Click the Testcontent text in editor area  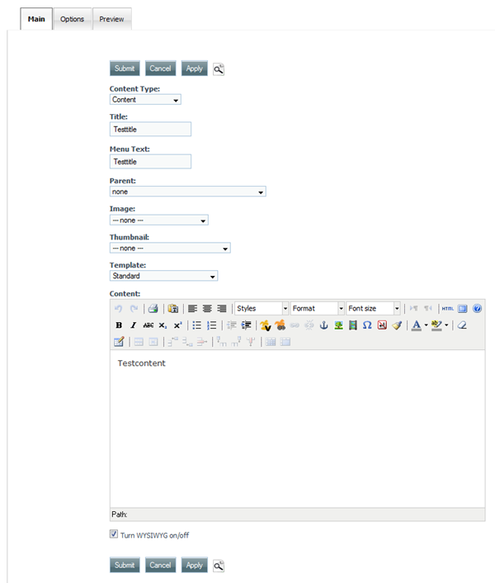(141, 363)
